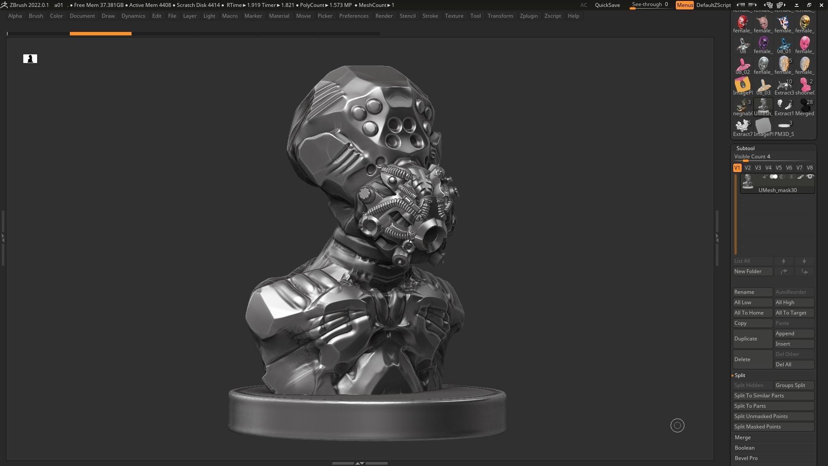Toggle intersection boolean mode on UMesh_mask30
This screenshot has width=828, height=466.
point(791,177)
